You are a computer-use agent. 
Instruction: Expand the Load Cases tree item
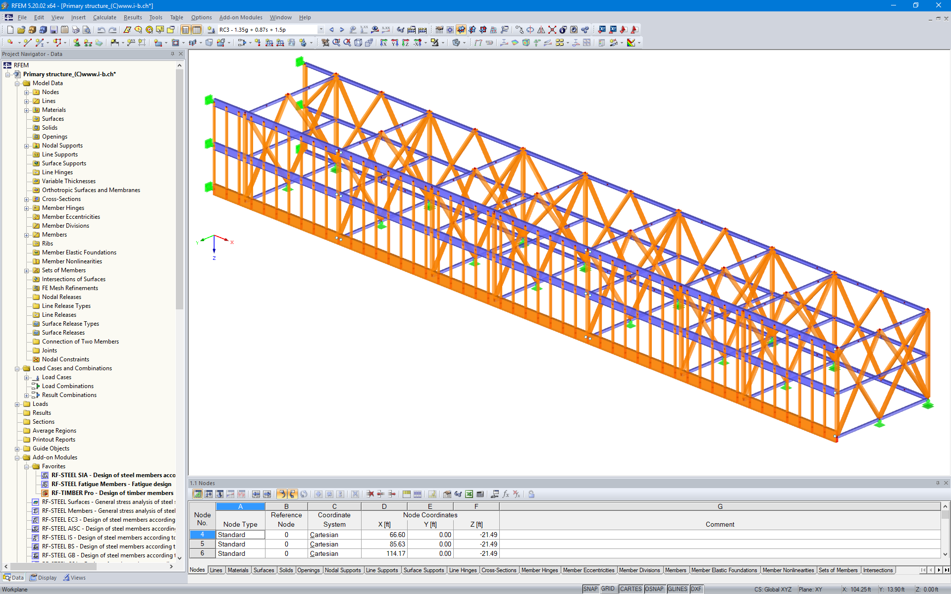pos(27,377)
